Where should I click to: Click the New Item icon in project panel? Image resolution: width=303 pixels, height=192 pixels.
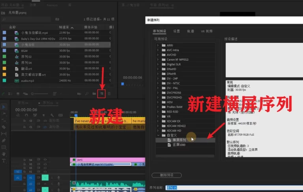pos(102,94)
